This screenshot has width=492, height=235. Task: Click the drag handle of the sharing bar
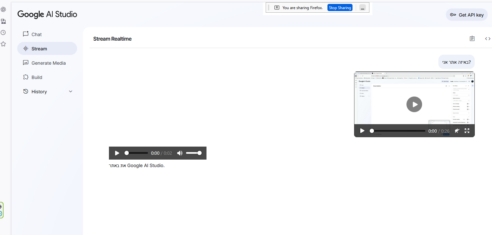269,7
